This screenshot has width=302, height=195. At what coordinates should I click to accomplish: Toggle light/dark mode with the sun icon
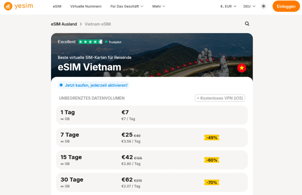click(x=264, y=6)
